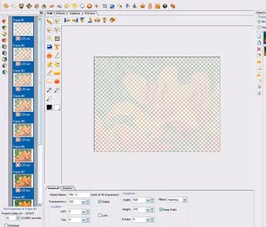Click the white background color swatch
Viewport: 266px width, 227px height.
(57, 107)
